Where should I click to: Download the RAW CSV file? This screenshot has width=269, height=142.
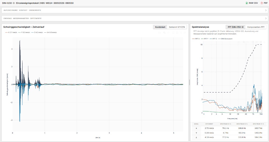click(x=252, y=3)
